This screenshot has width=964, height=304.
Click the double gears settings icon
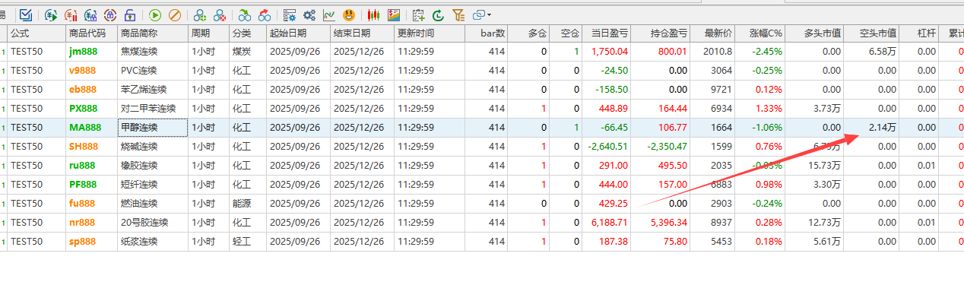tap(309, 14)
